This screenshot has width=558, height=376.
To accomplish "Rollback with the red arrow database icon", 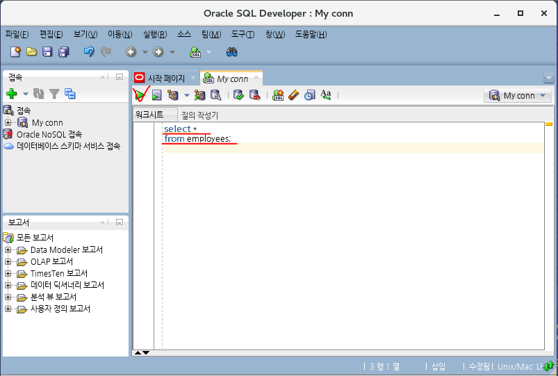I will [x=255, y=95].
